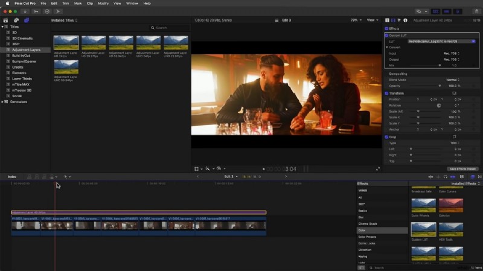
Task: Open Background Tasks checkmark icon
Action: tap(47, 11)
